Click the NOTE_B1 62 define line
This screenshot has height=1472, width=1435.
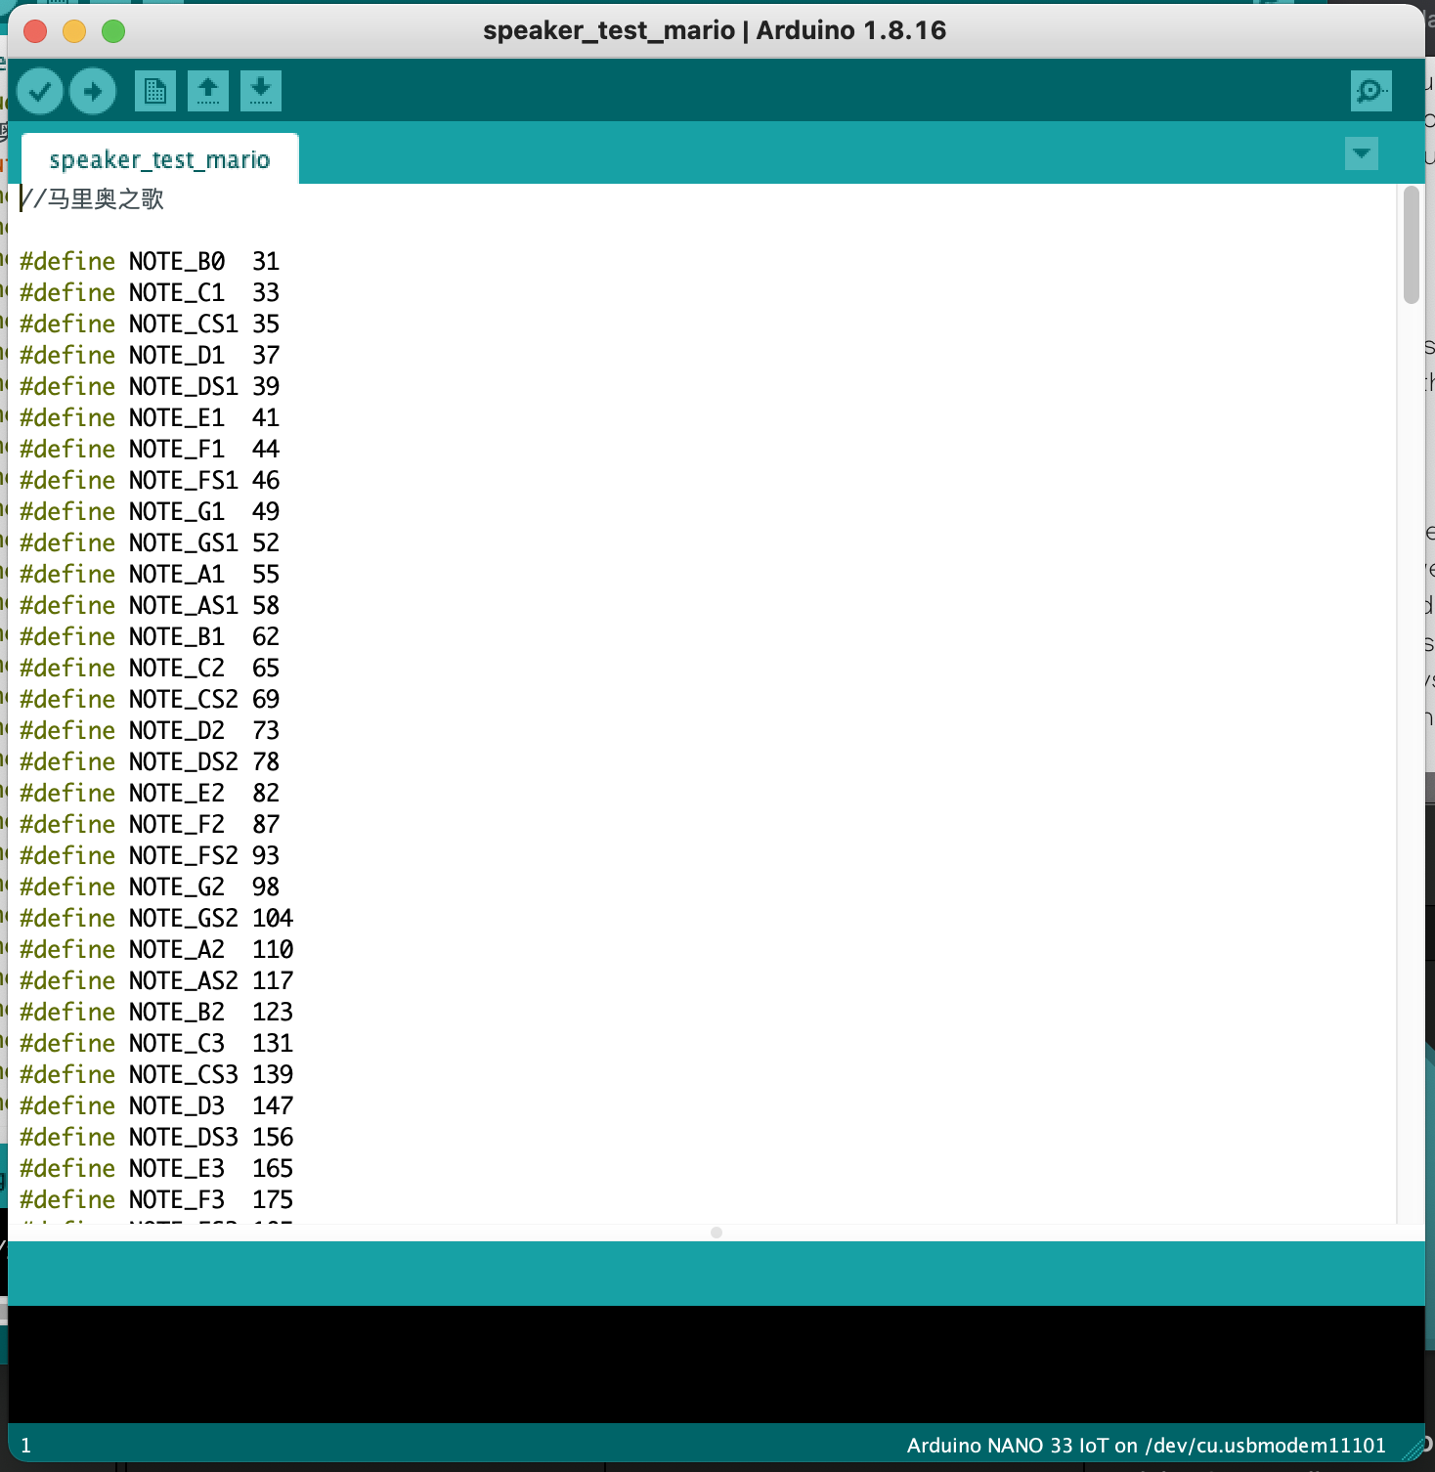coord(150,636)
